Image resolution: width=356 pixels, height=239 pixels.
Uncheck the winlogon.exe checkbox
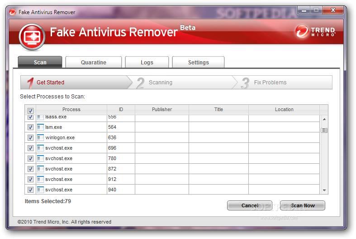click(x=30, y=137)
